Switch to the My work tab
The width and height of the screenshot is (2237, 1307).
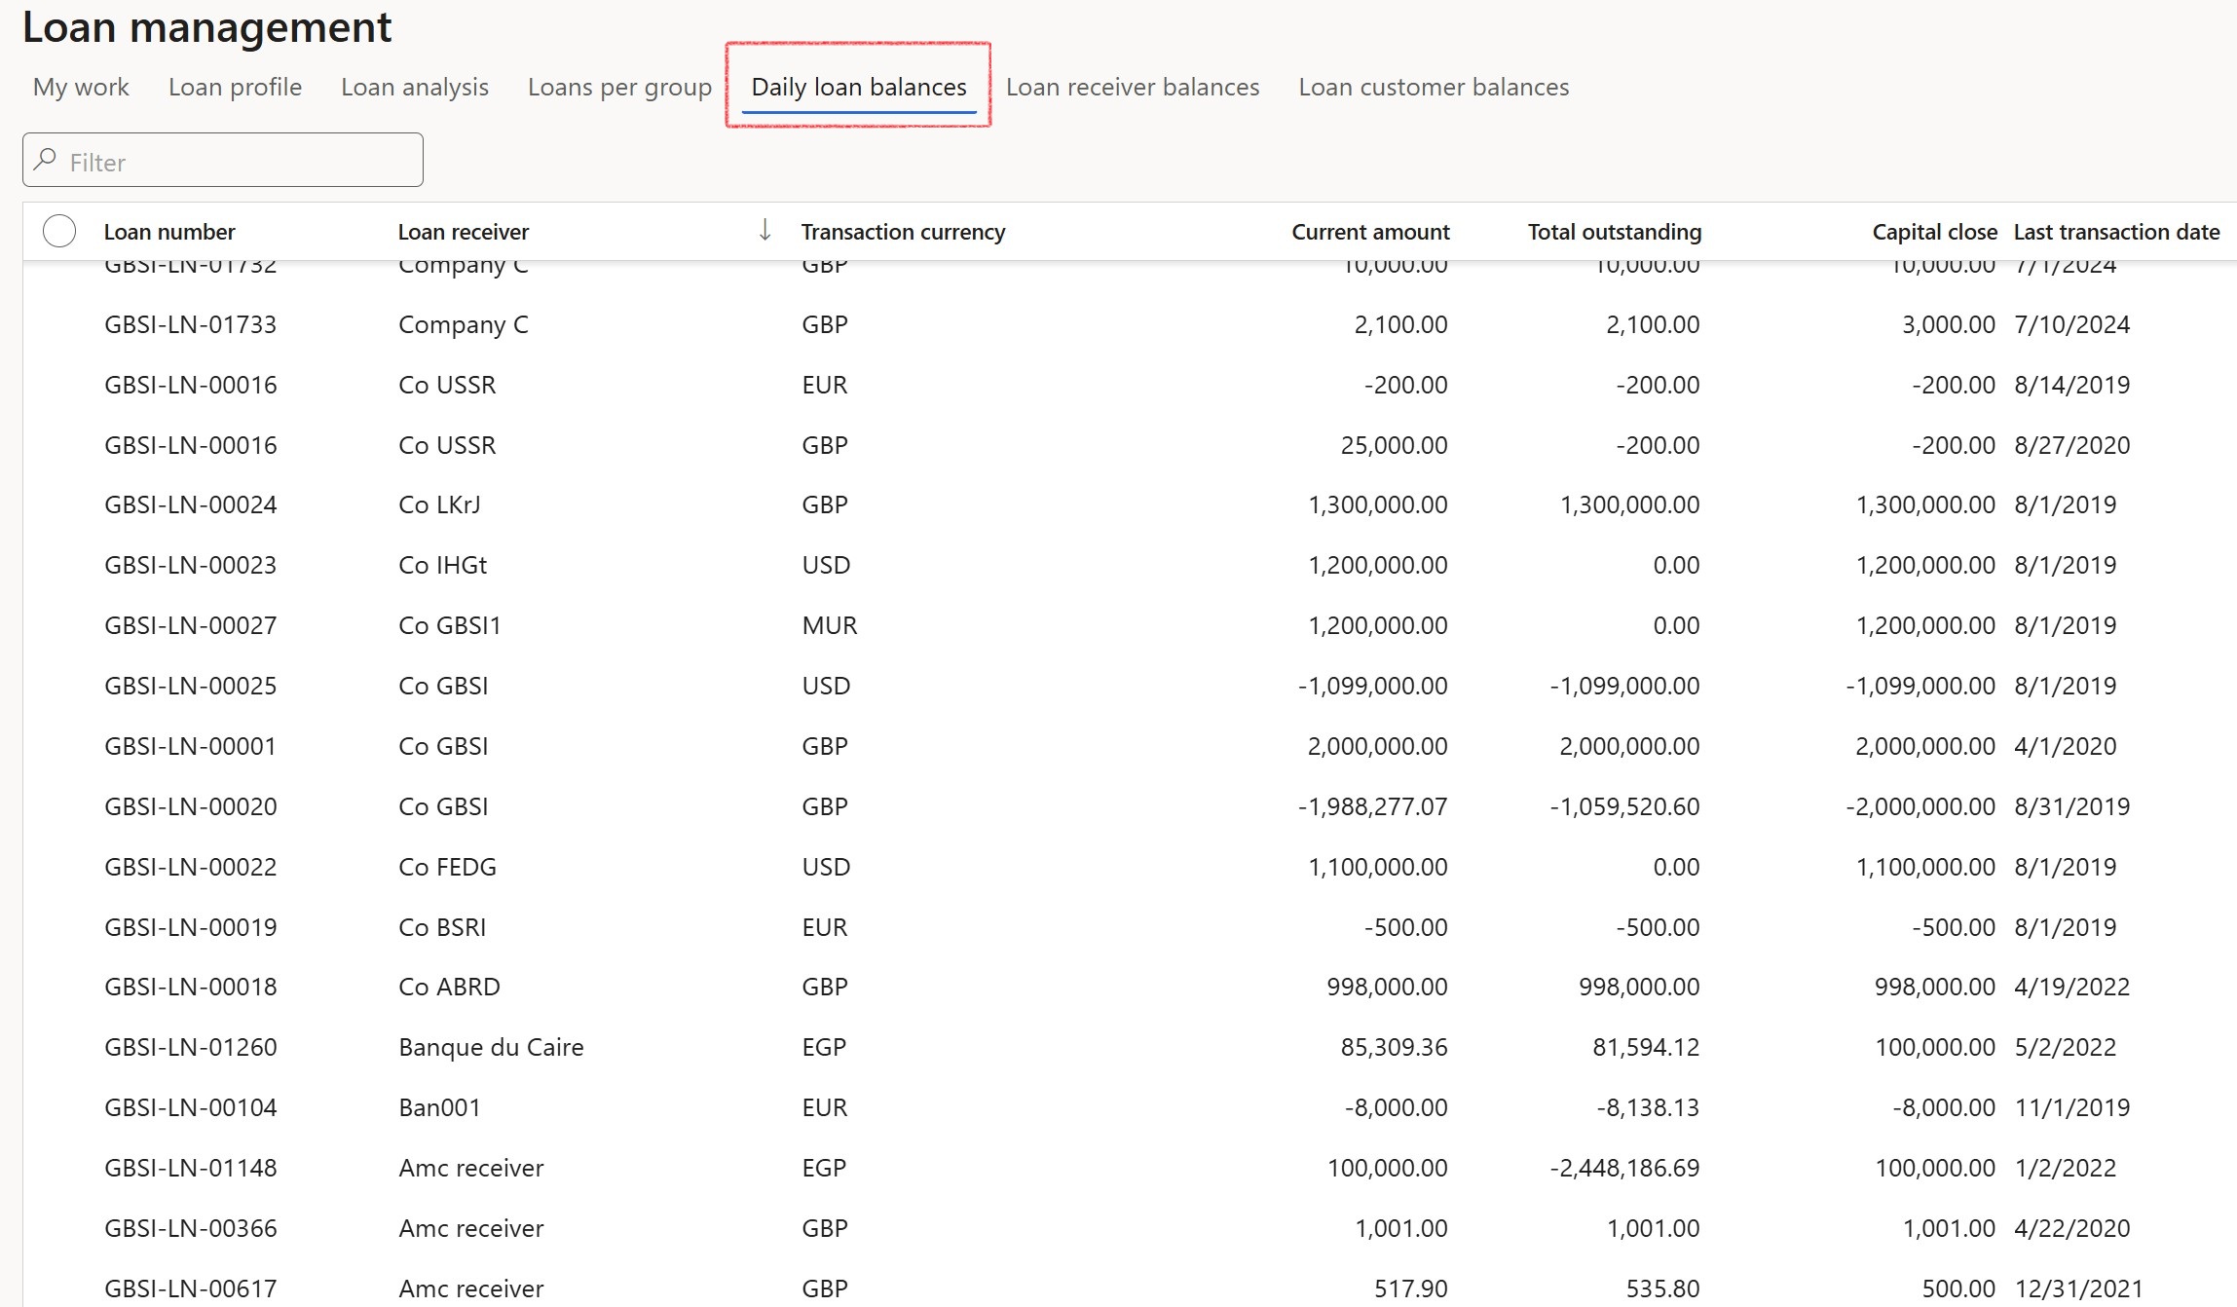80,87
